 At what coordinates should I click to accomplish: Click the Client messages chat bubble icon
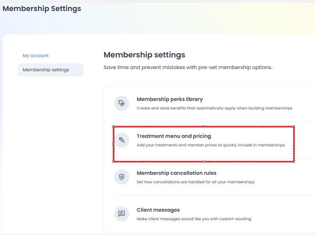(x=121, y=214)
